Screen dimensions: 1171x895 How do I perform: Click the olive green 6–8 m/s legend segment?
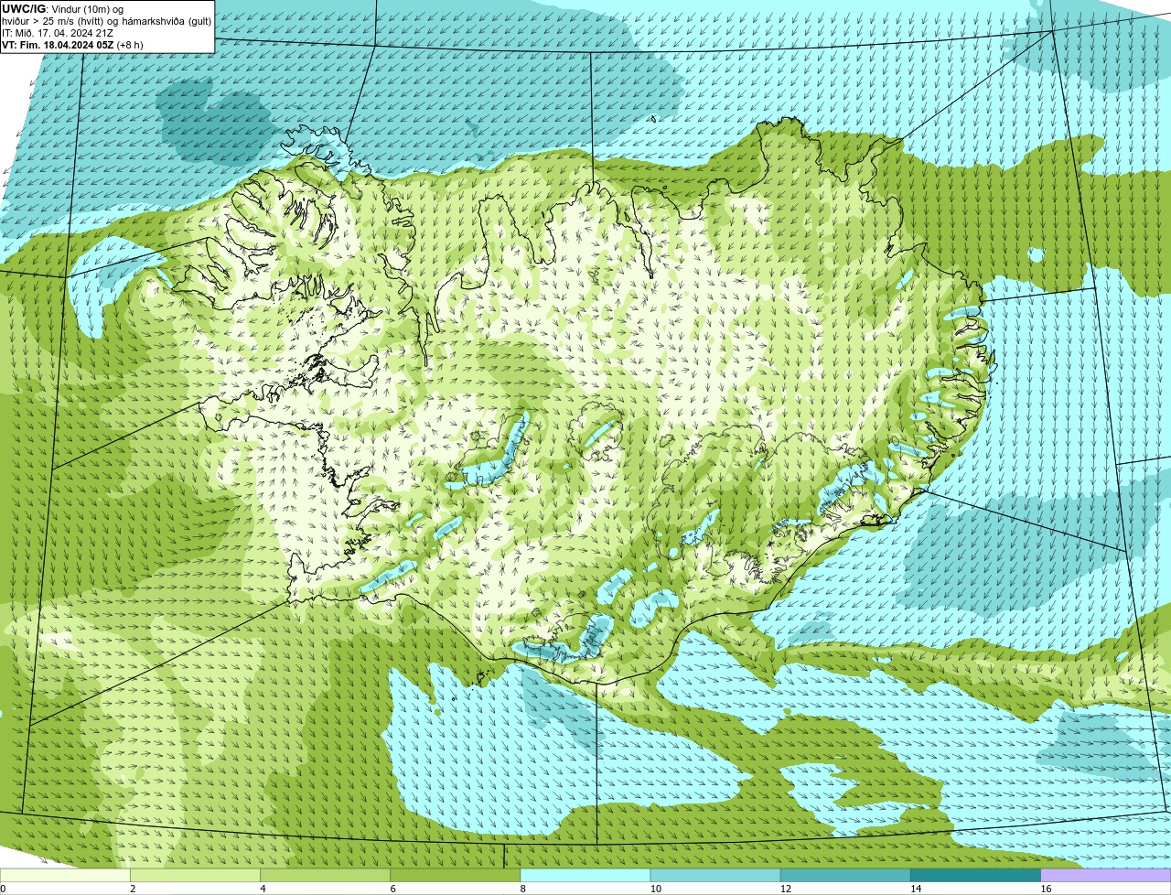click(x=456, y=875)
